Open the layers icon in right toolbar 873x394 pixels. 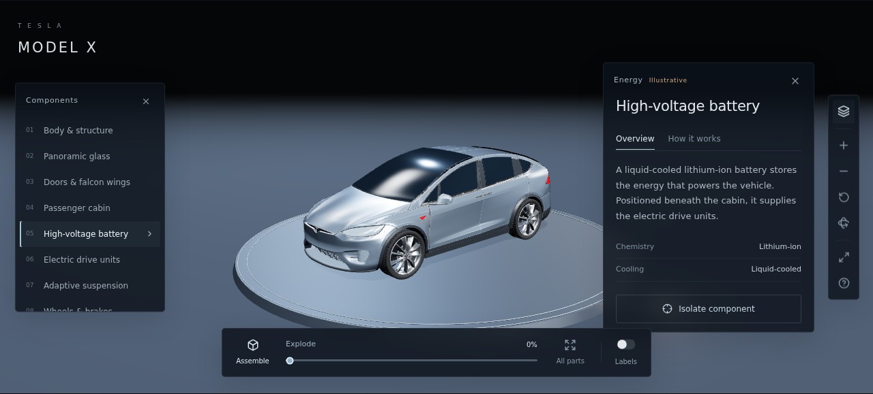point(844,112)
